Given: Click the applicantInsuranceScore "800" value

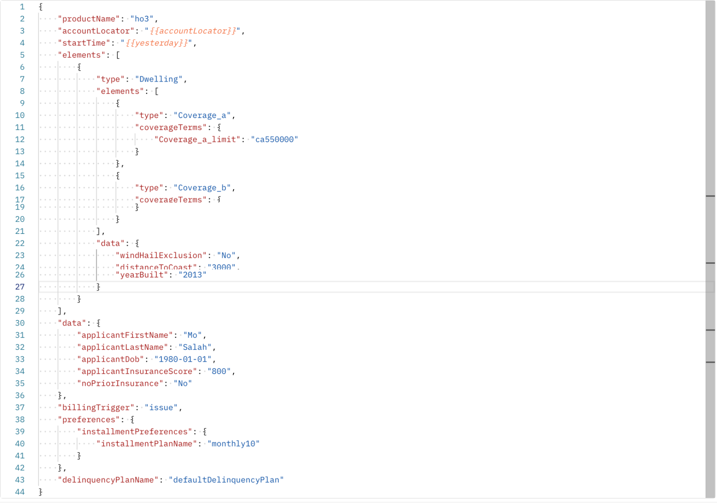Looking at the screenshot, I should [x=219, y=372].
